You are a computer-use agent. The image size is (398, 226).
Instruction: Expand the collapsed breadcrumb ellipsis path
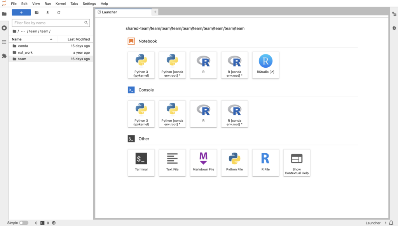coord(23,32)
